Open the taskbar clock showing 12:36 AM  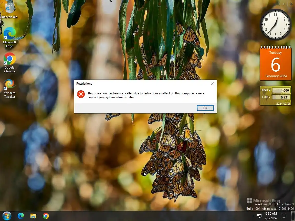(x=270, y=216)
